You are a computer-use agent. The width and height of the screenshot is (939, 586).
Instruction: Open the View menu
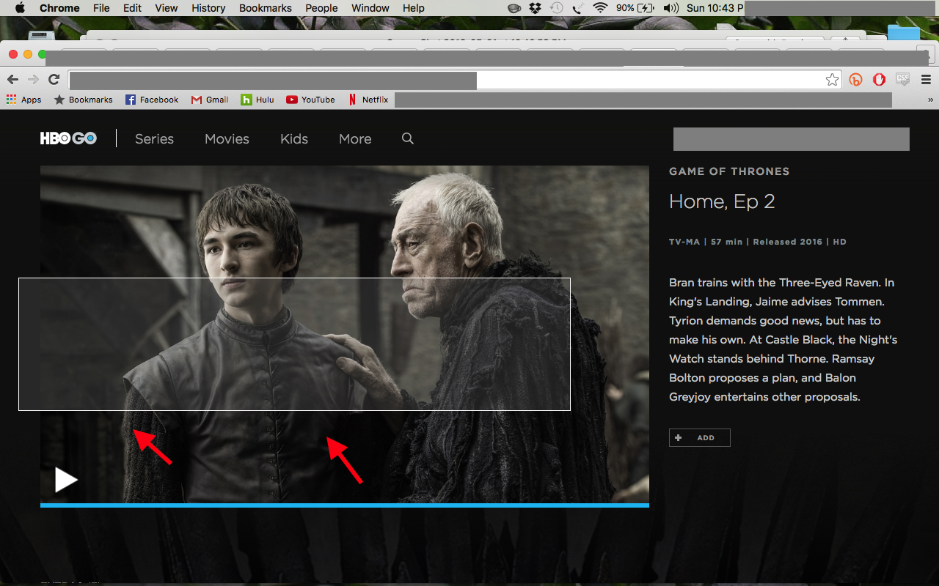(x=167, y=8)
